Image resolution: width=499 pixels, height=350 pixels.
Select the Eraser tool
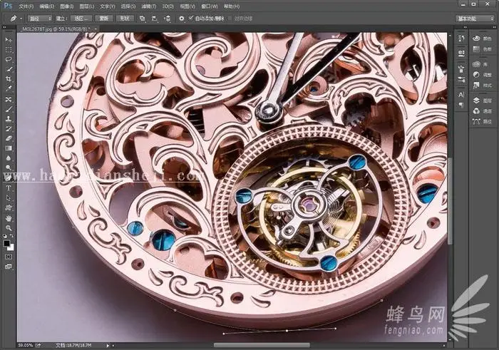(9, 138)
